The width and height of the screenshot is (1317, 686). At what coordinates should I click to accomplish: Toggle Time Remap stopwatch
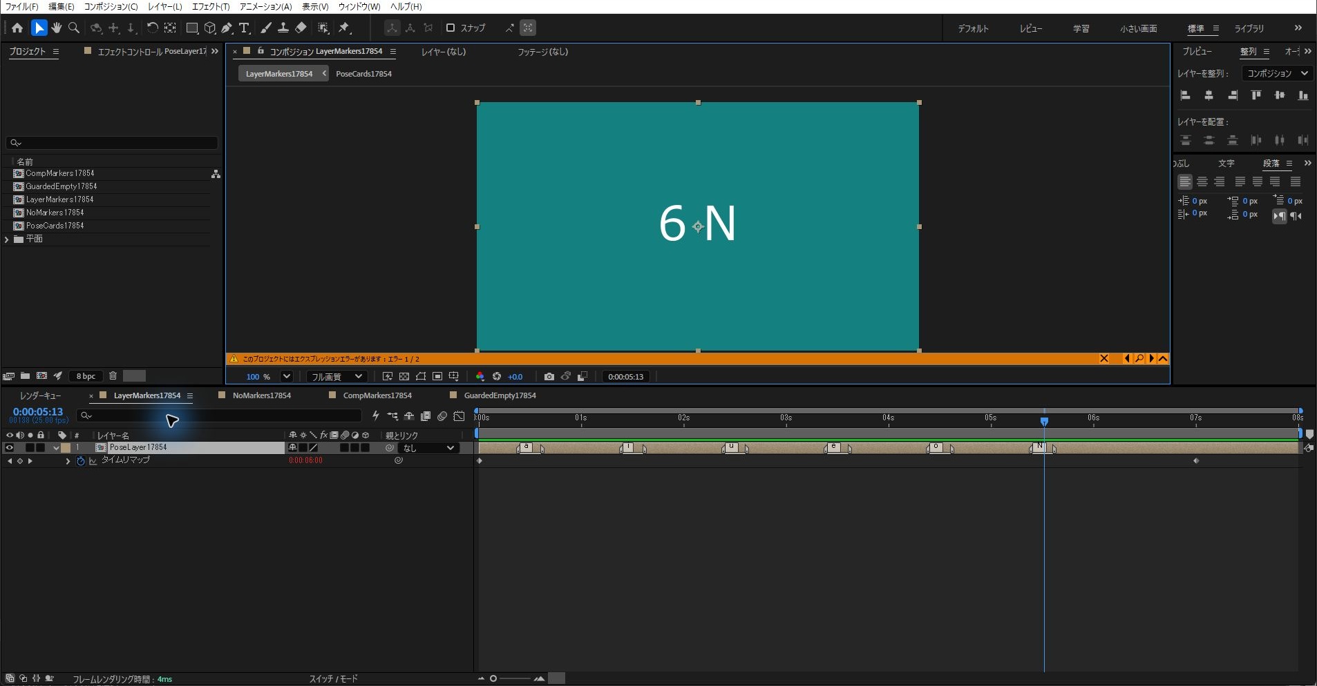pos(80,460)
